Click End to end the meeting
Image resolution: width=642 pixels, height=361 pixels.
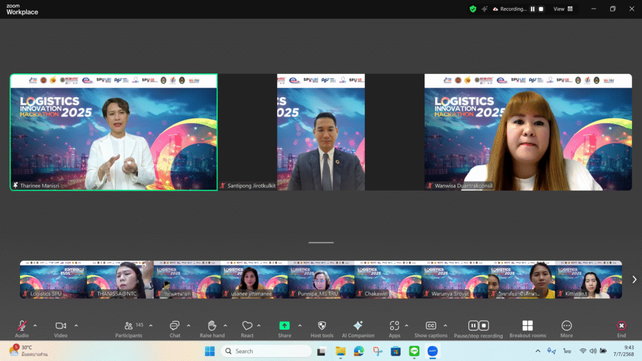pos(621,328)
